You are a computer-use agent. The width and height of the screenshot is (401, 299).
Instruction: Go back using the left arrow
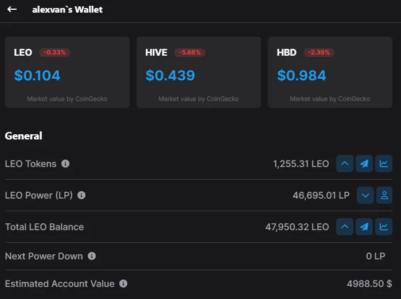tap(12, 9)
